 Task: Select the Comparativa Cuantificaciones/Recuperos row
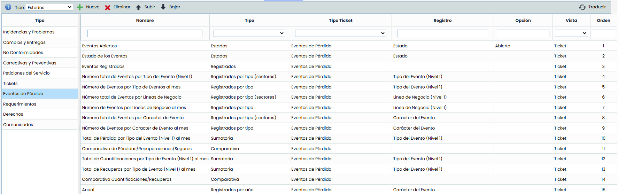pyautogui.click(x=127, y=179)
